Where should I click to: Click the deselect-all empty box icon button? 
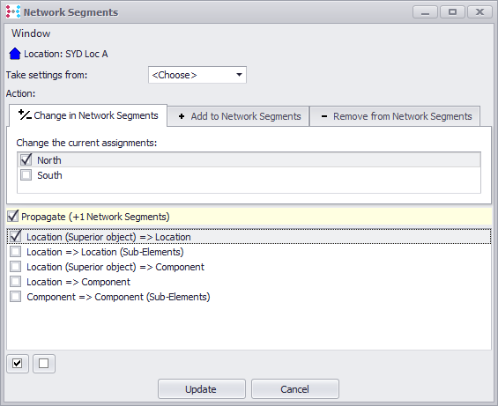[44, 364]
